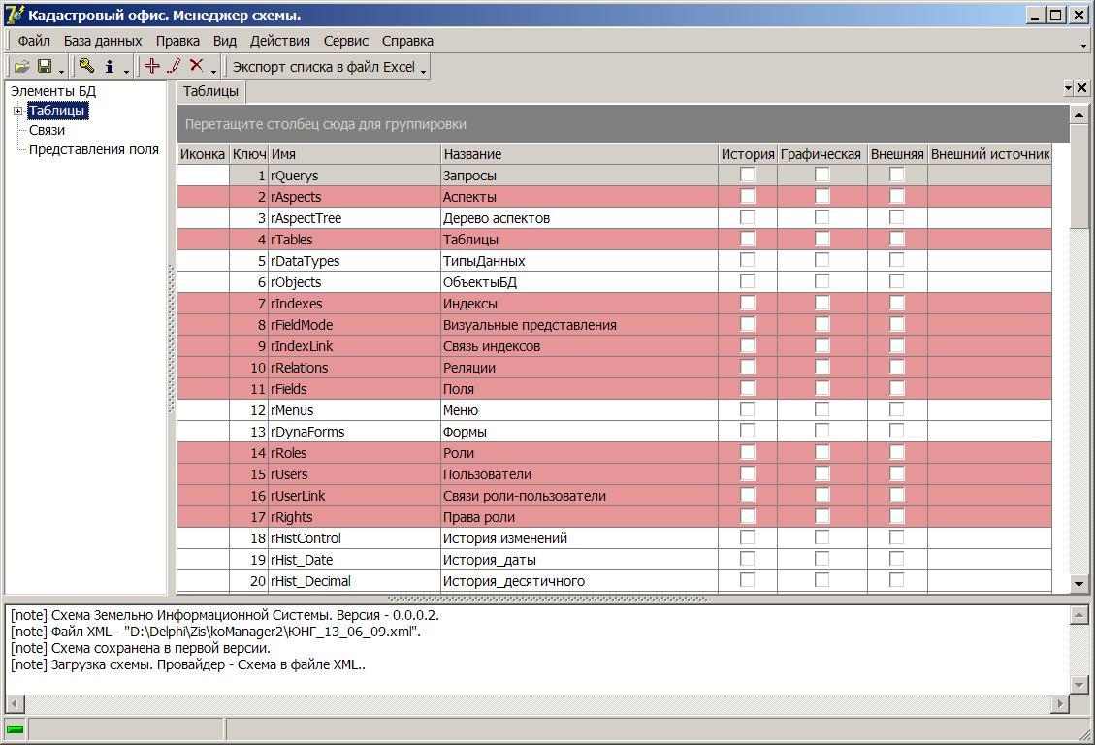Open the База данных menu
This screenshot has height=745, width=1095.
coord(103,41)
